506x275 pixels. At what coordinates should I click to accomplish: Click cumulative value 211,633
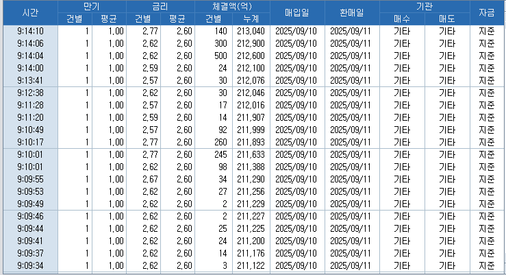click(x=251, y=155)
